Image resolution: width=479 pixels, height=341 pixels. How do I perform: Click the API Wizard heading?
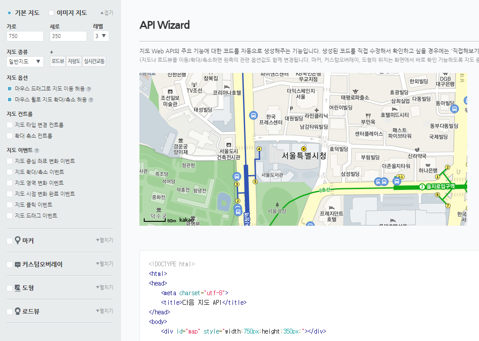click(165, 25)
